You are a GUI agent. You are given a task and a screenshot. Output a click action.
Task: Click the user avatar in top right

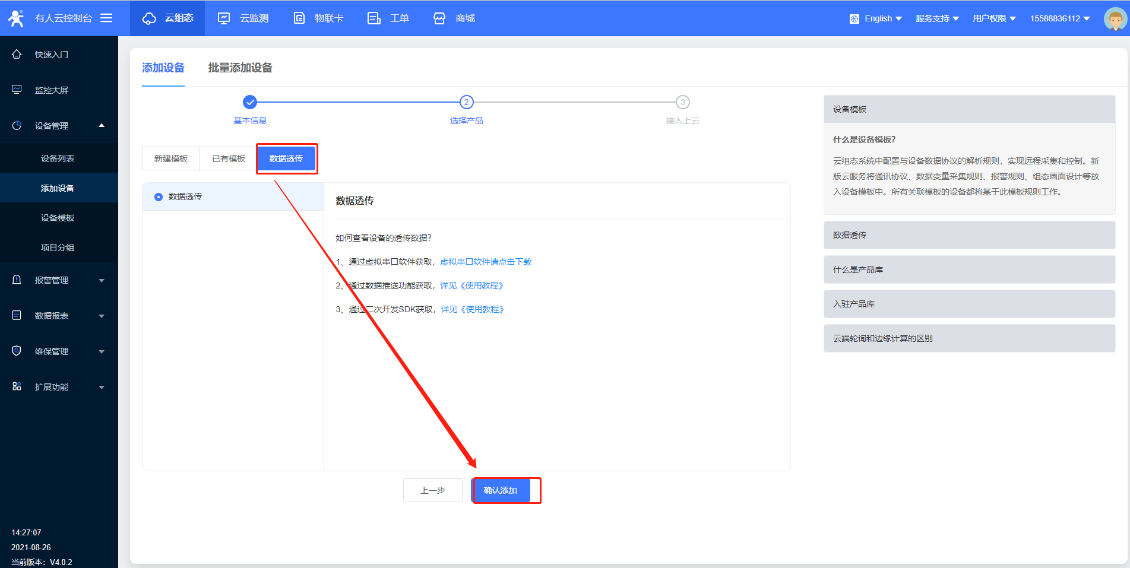coord(1115,18)
